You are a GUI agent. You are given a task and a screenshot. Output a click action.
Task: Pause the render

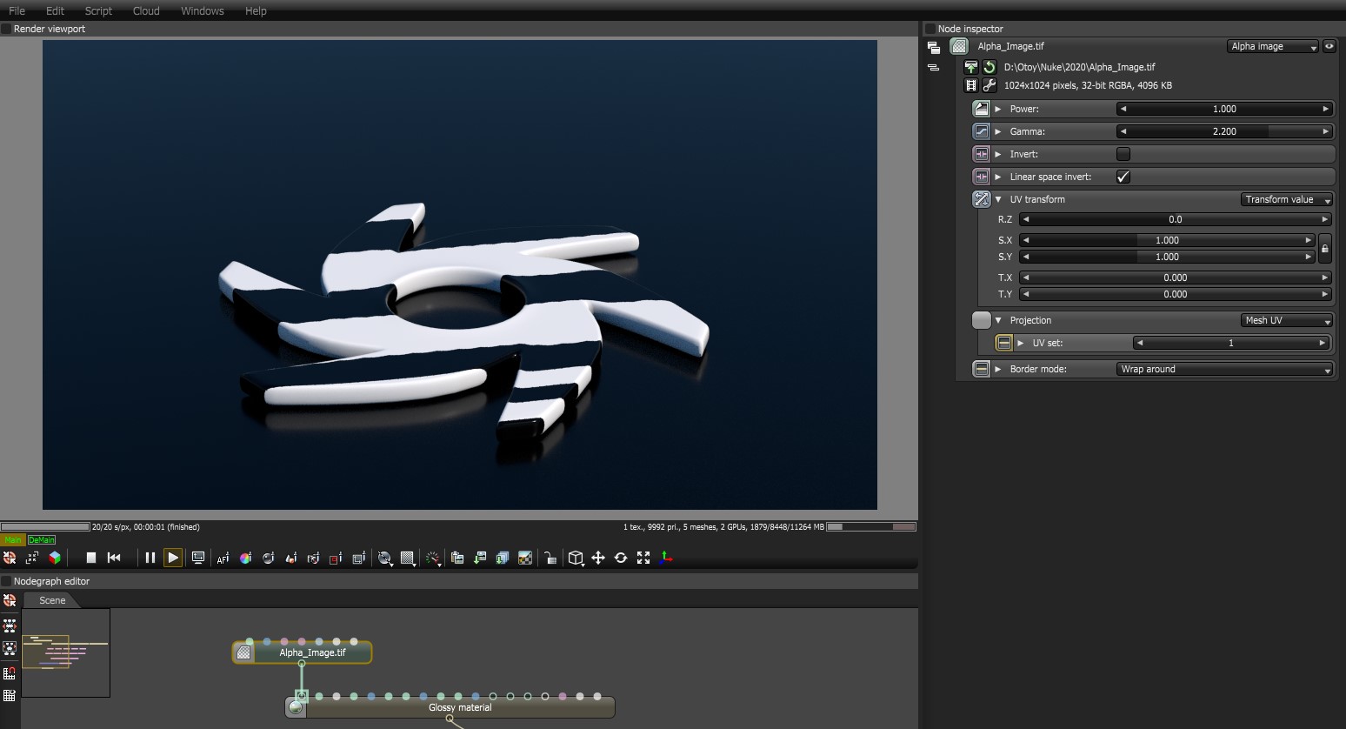150,558
